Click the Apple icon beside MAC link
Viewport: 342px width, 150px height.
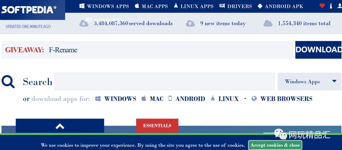tap(143, 99)
